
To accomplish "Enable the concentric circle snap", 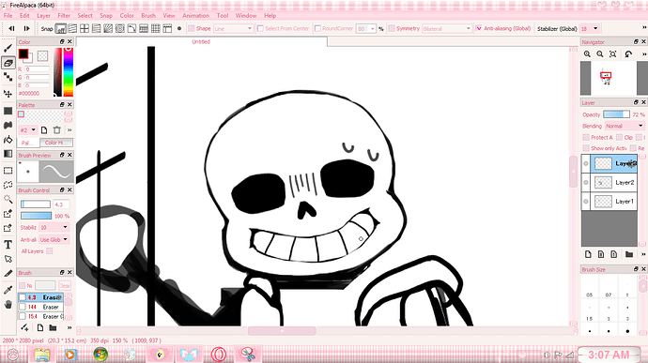I will (x=120, y=28).
